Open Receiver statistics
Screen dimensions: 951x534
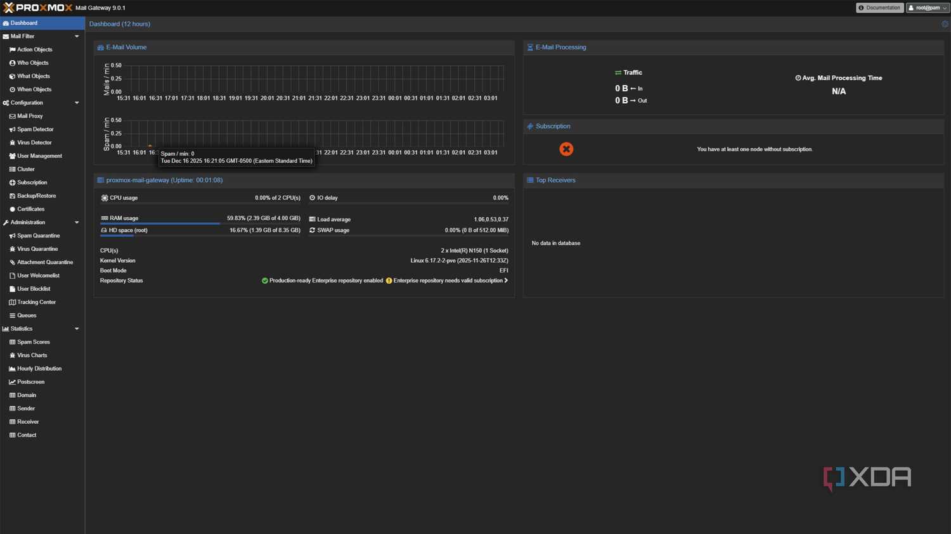(42, 422)
